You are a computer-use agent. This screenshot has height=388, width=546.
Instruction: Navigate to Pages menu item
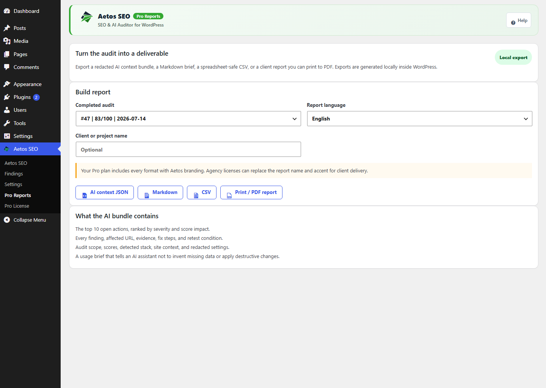tap(30, 54)
